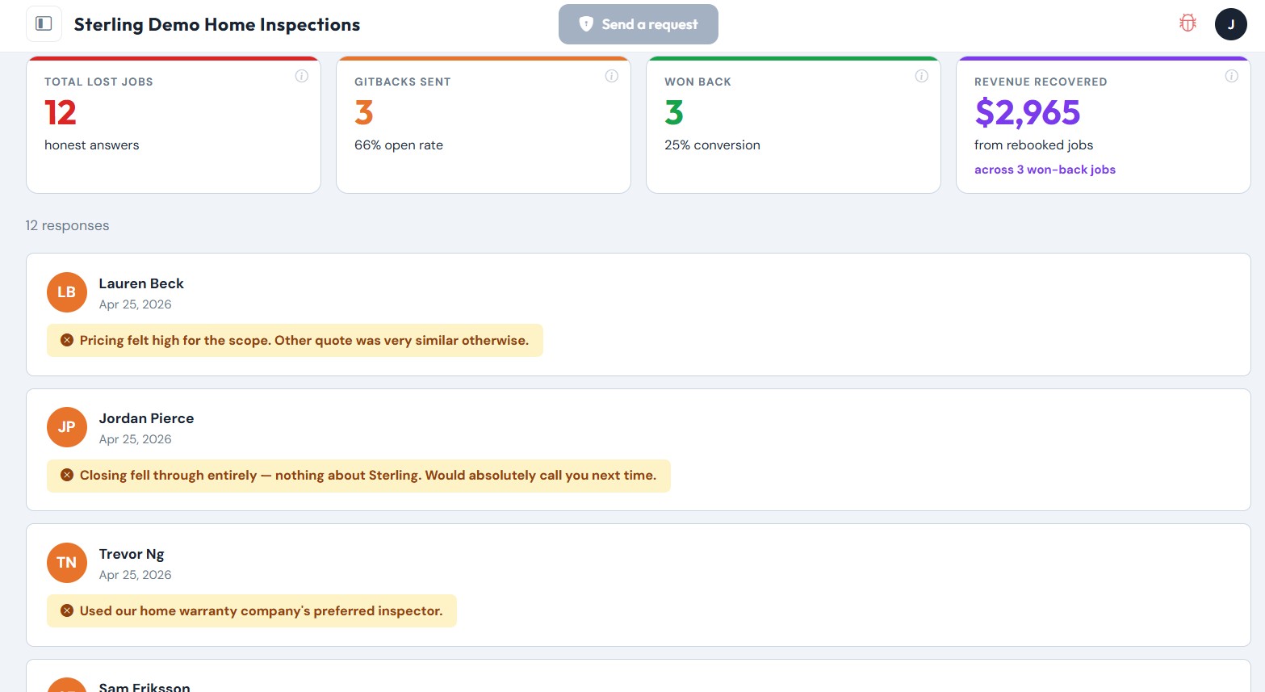Click the 12 responses count label
1265x692 pixels.
[x=67, y=225]
